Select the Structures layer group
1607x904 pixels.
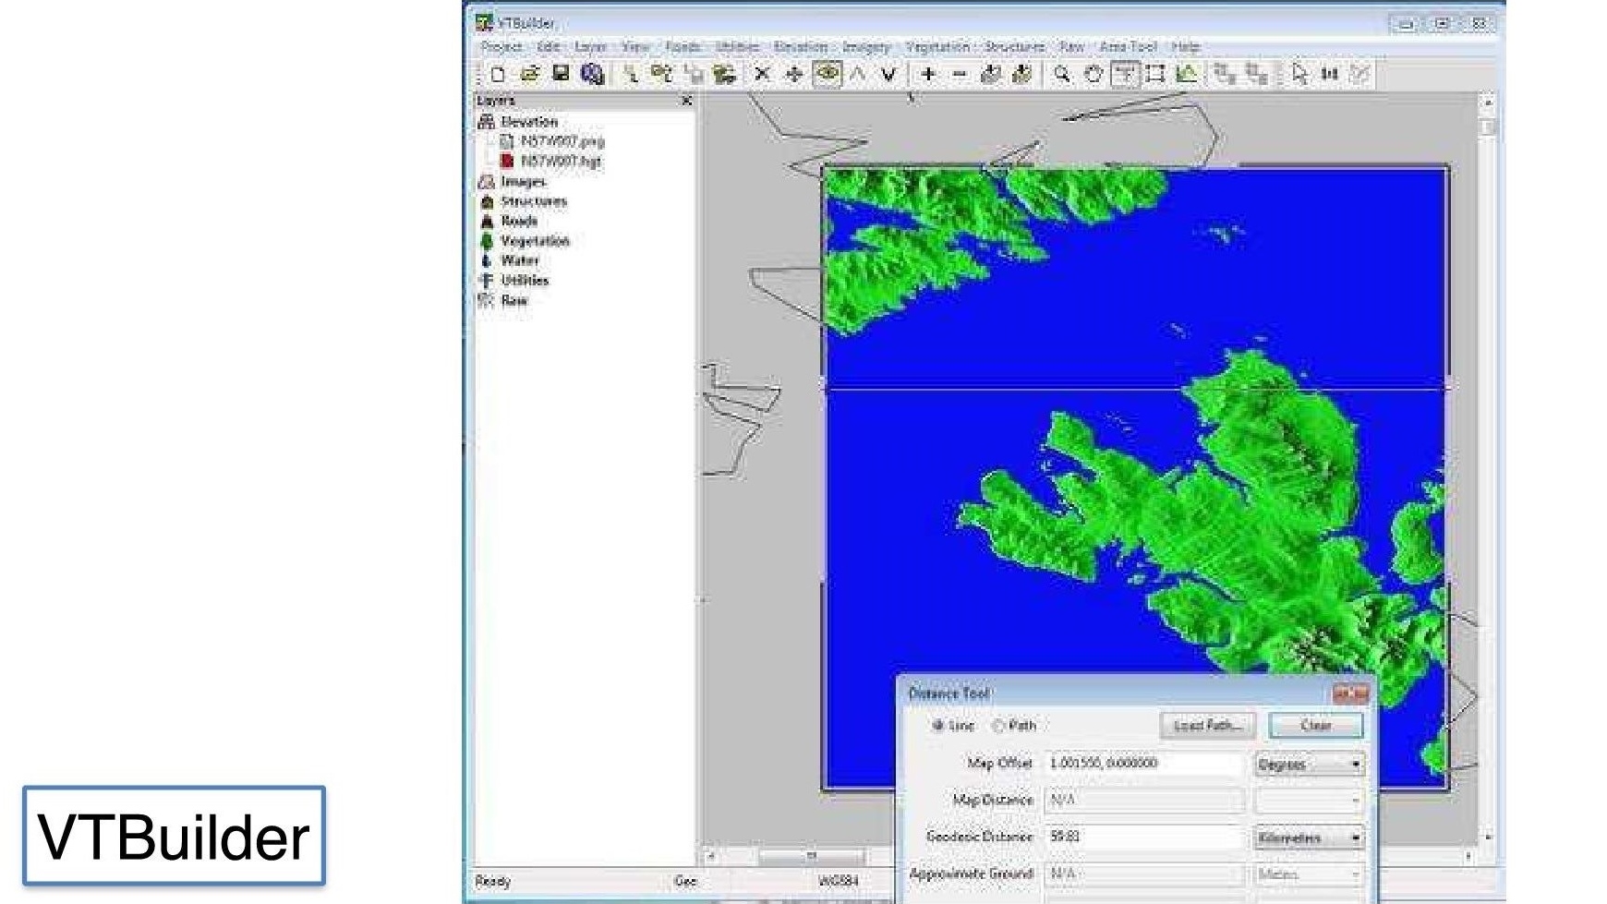pyautogui.click(x=534, y=201)
